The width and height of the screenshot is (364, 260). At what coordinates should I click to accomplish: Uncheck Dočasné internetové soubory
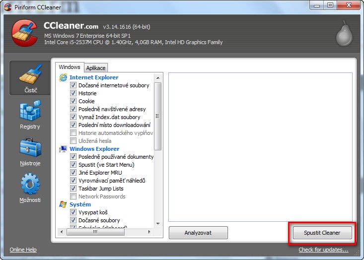(x=73, y=85)
